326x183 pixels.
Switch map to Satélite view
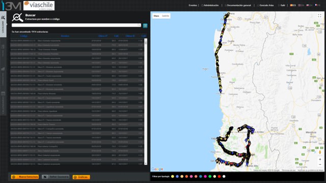[x=166, y=16]
